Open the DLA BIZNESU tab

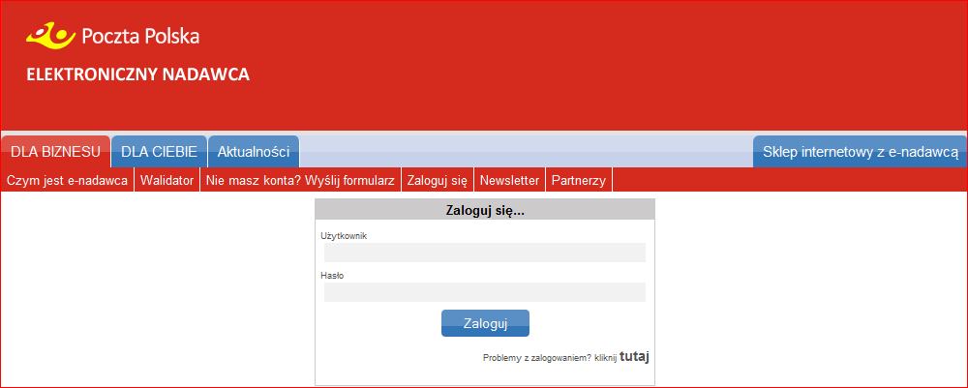click(55, 152)
